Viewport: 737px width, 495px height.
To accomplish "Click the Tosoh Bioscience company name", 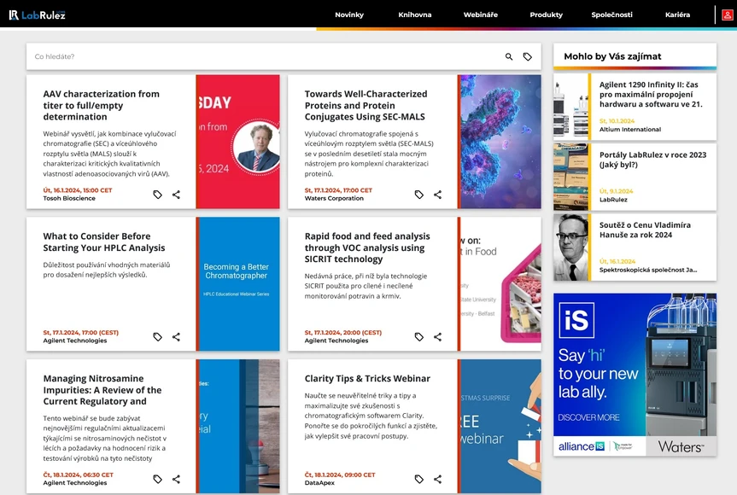I will point(69,198).
